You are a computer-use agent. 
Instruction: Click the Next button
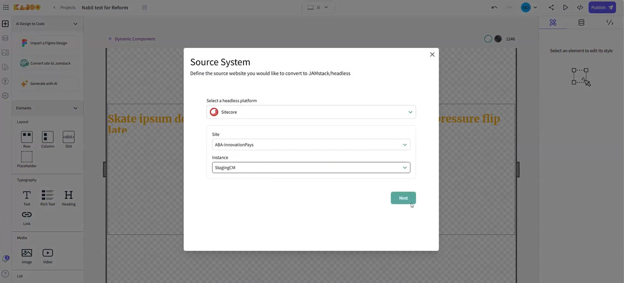coord(403,198)
